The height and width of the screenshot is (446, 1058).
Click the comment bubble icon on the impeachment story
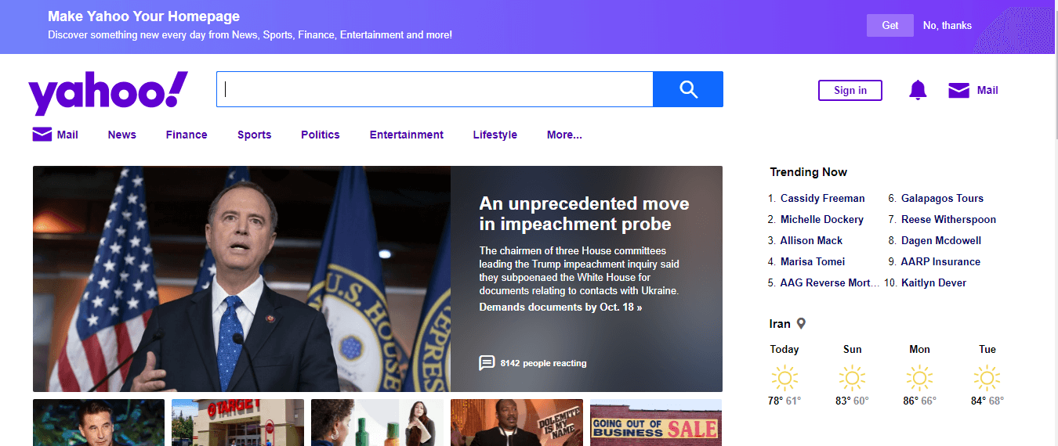coord(487,363)
